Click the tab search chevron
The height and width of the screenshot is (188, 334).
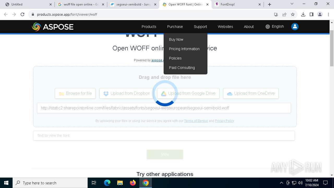pos(292,4)
